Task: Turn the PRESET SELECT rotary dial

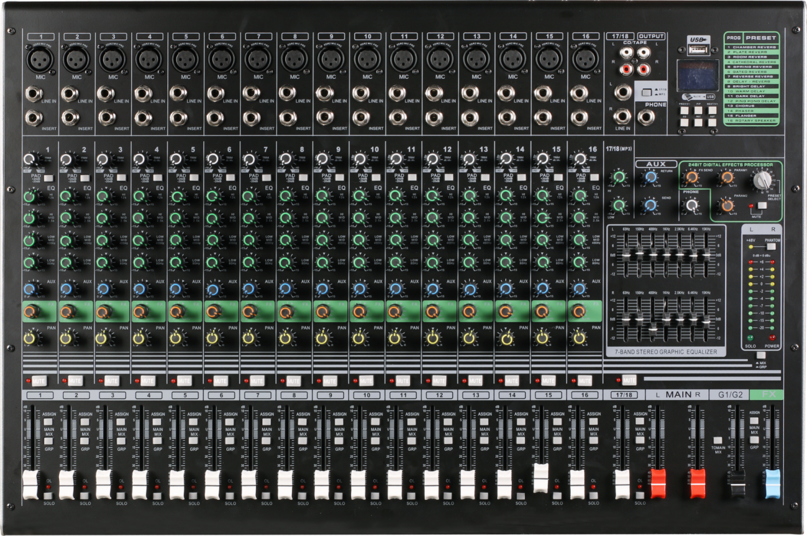Action: (762, 179)
